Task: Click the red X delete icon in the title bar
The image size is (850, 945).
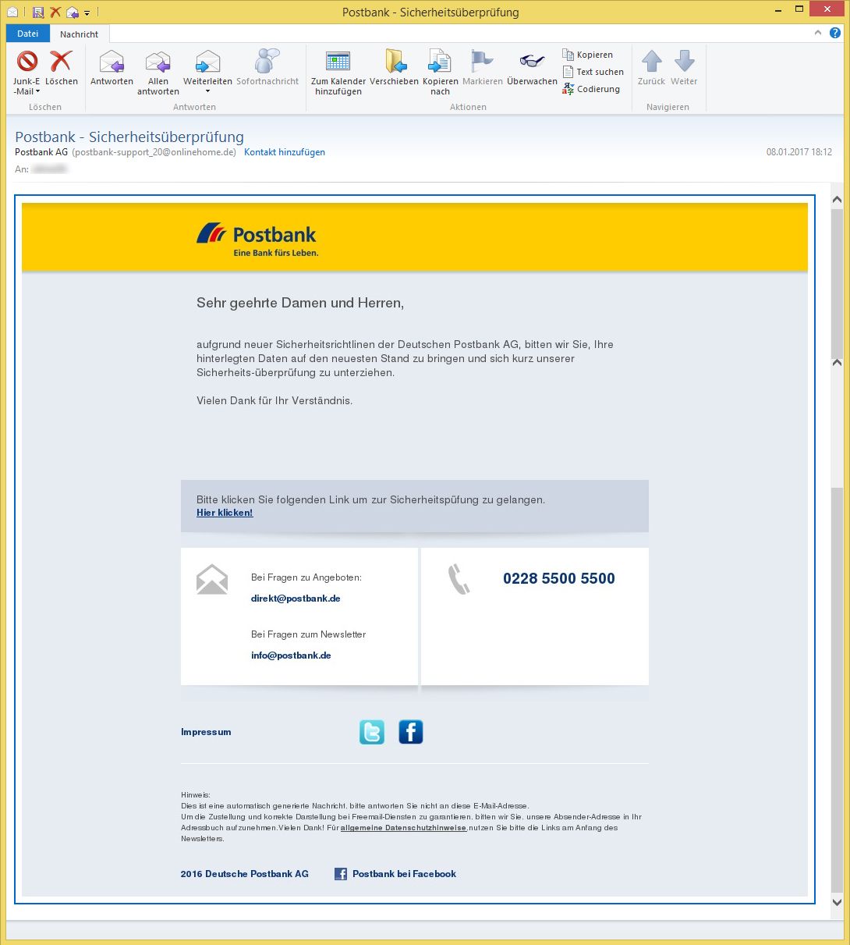Action: [55, 12]
